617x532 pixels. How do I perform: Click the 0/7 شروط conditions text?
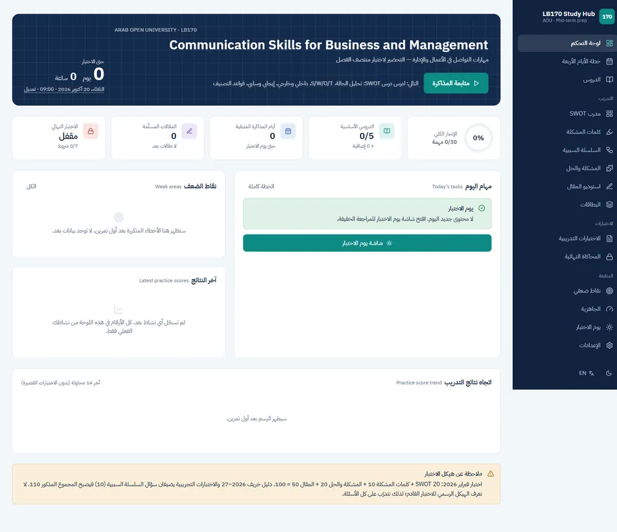[x=67, y=146]
